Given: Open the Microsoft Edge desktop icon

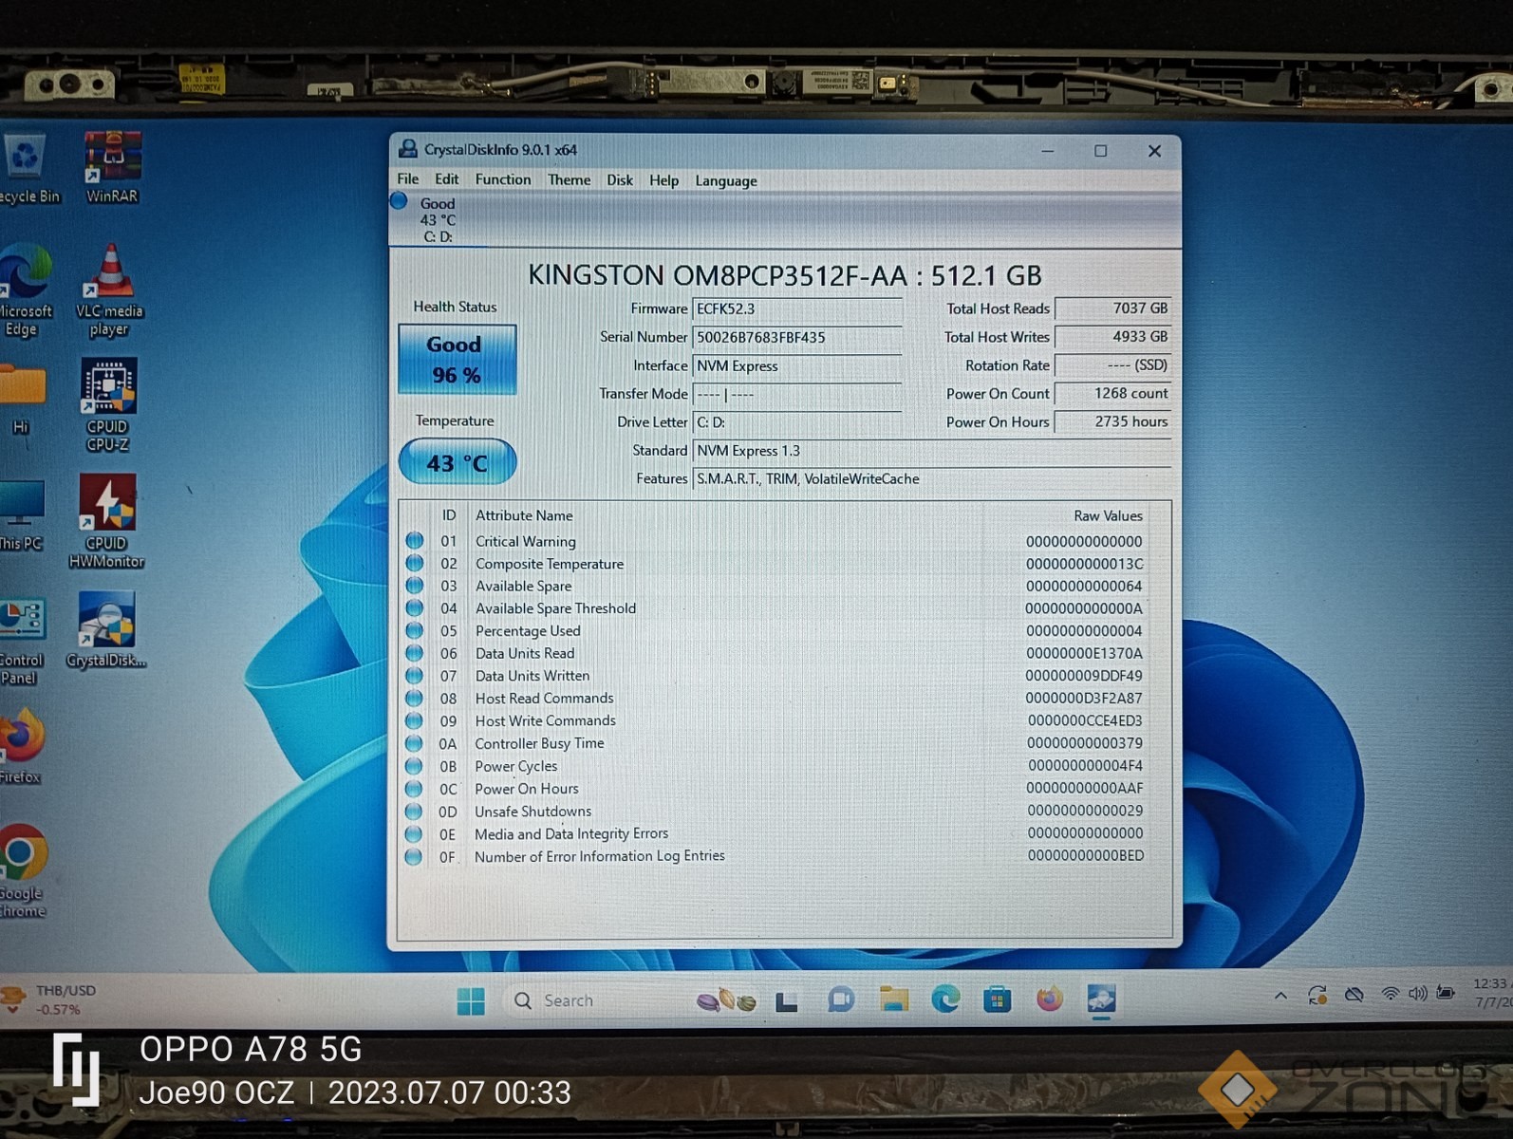Looking at the screenshot, I should [24, 290].
